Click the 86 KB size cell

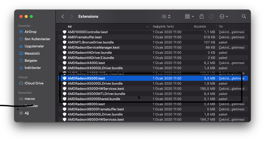(210, 47)
